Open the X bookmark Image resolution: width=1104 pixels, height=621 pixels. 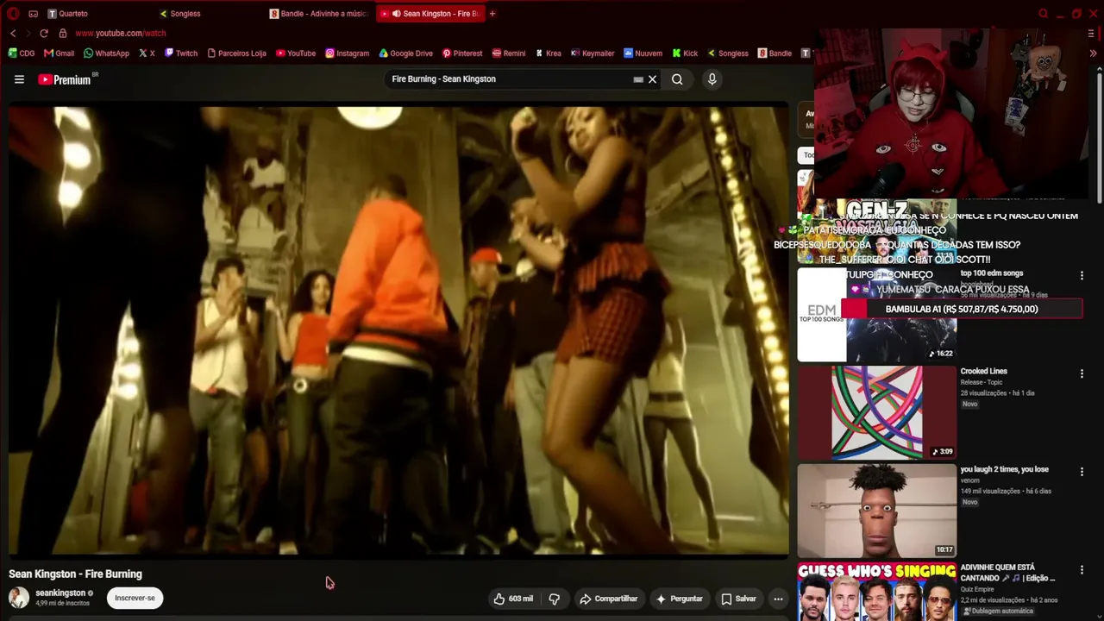[x=147, y=53]
